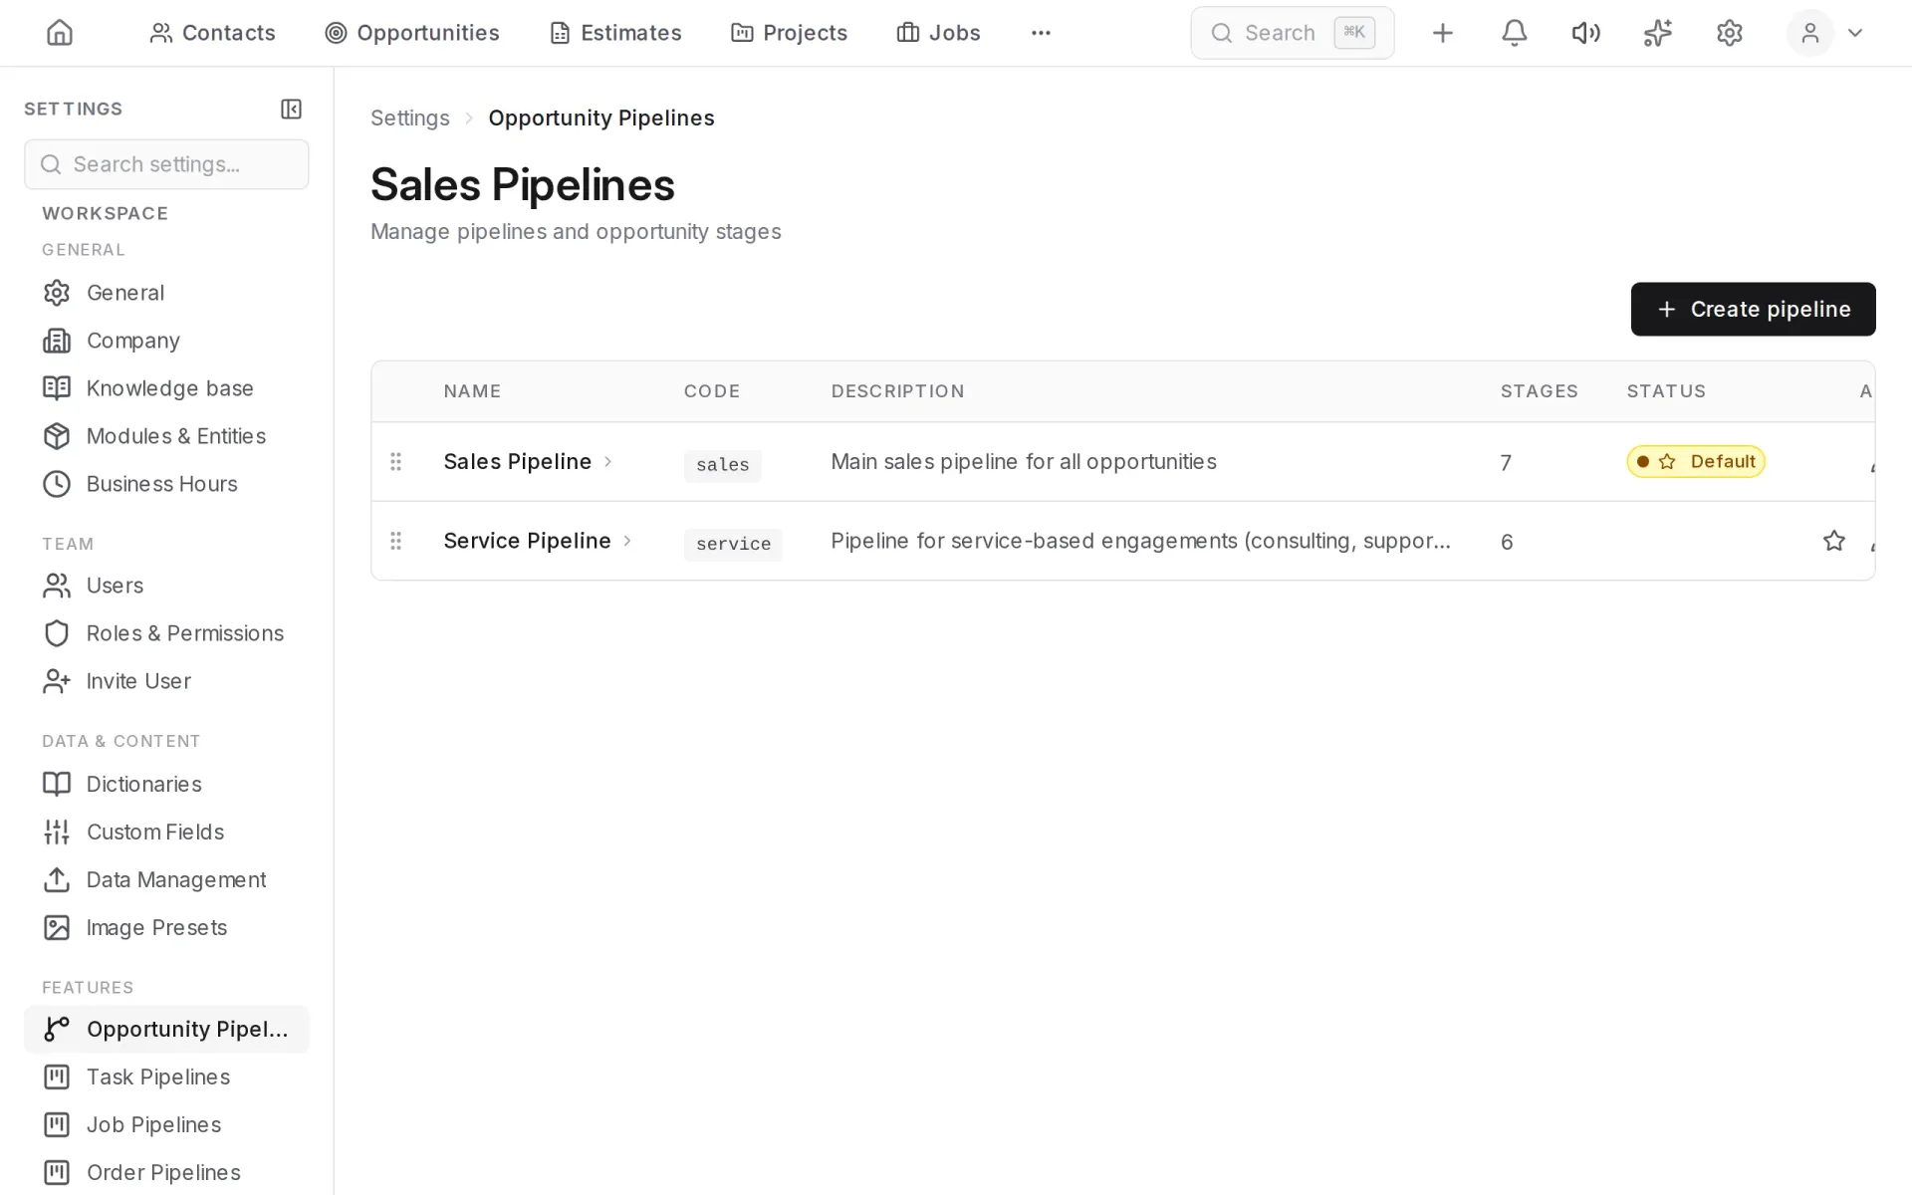Open the AI sparkles assistant icon

1658,33
